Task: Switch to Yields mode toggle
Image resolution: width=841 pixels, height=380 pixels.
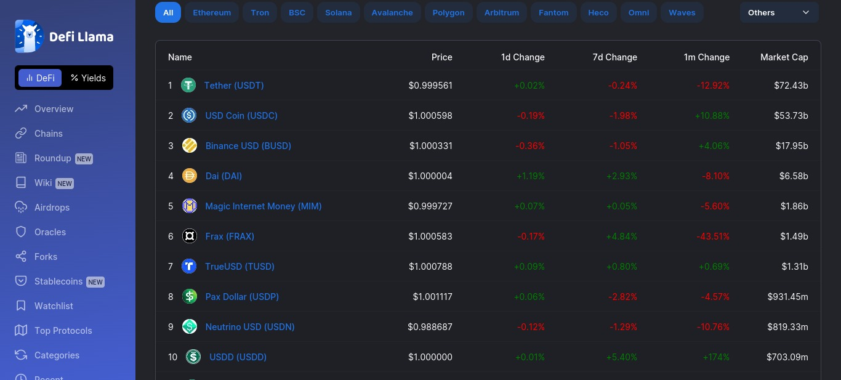Action: [x=88, y=78]
